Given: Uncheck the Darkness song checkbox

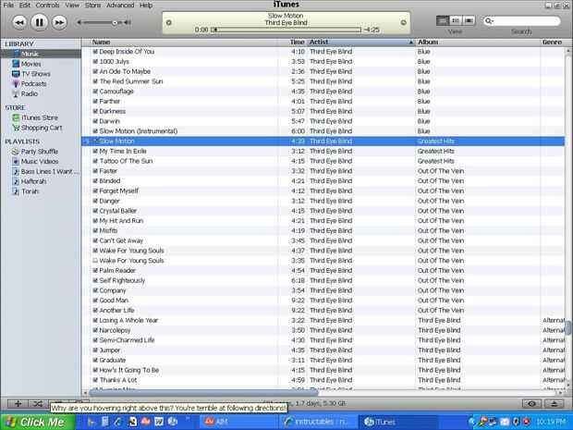Looking at the screenshot, I should pos(95,111).
